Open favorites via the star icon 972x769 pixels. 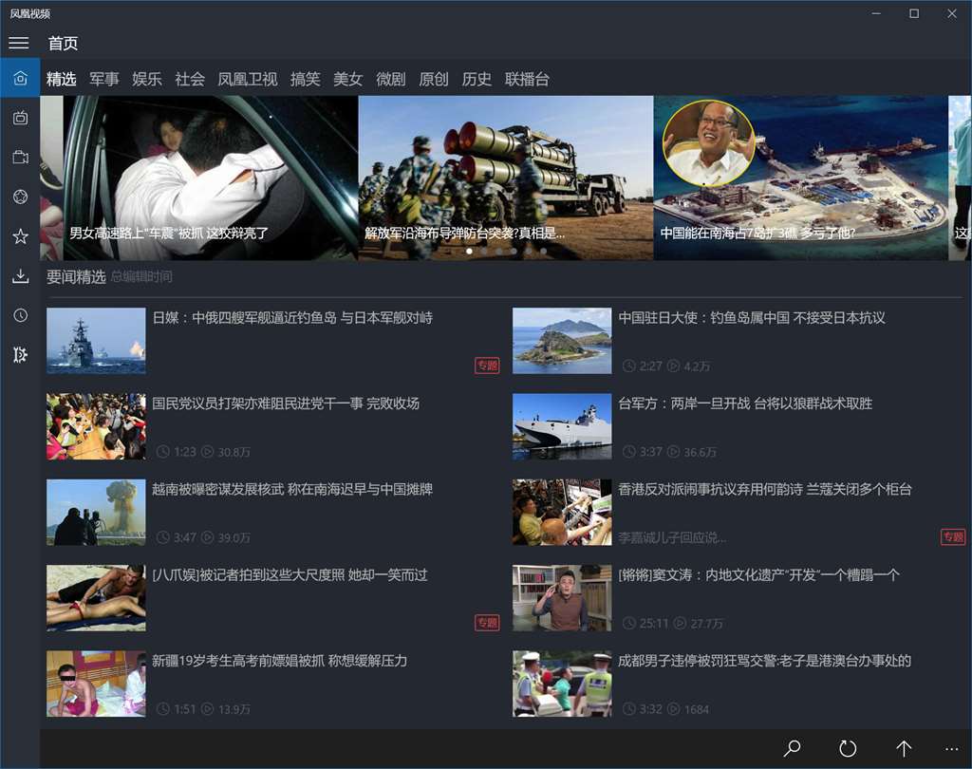(20, 236)
